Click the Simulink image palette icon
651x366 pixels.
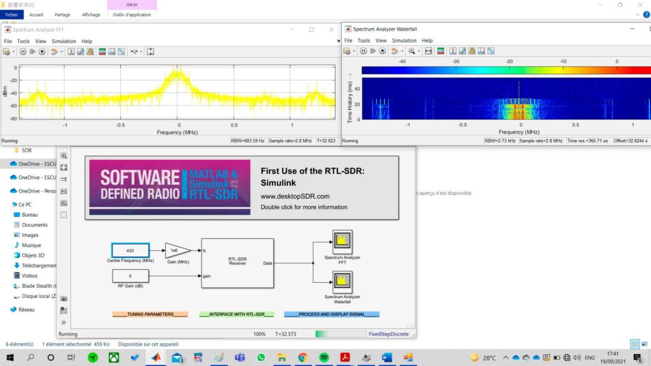[64, 203]
